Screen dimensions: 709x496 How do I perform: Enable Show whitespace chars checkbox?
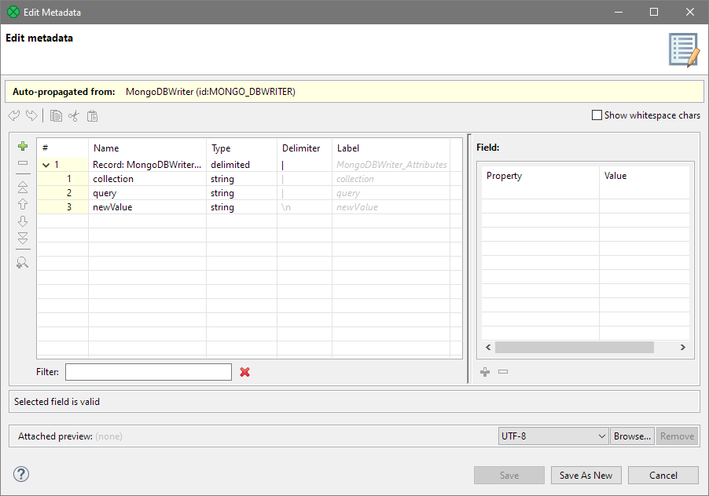click(597, 115)
